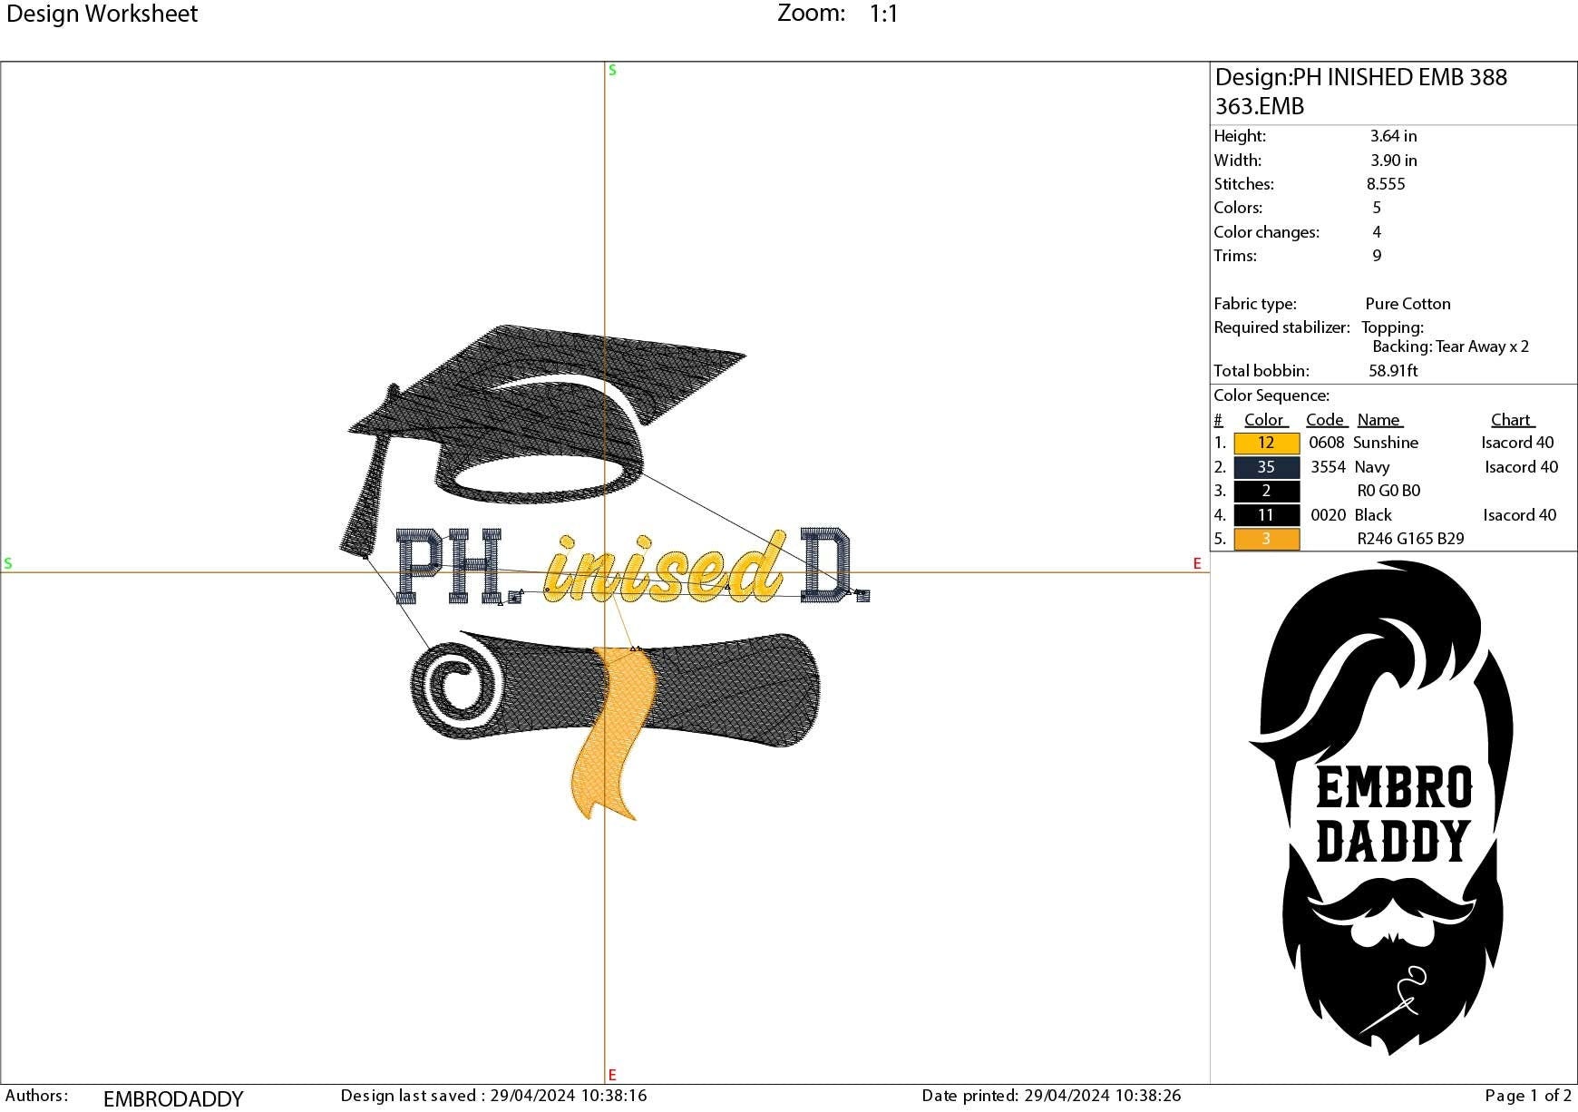Click the 'Color changes:' label
Screen dimensions: 1578x1112
pos(1266,232)
